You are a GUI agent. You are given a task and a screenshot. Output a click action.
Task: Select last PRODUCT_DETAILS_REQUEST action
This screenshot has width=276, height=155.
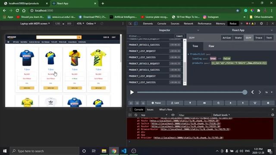coord(155,63)
